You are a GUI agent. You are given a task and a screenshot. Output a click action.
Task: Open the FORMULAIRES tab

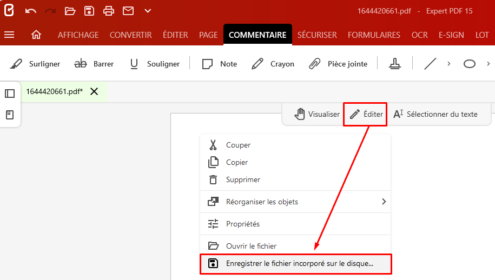click(x=374, y=35)
